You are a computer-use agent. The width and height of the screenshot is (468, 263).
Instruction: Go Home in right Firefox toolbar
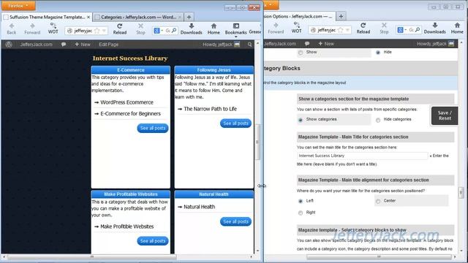point(457,26)
